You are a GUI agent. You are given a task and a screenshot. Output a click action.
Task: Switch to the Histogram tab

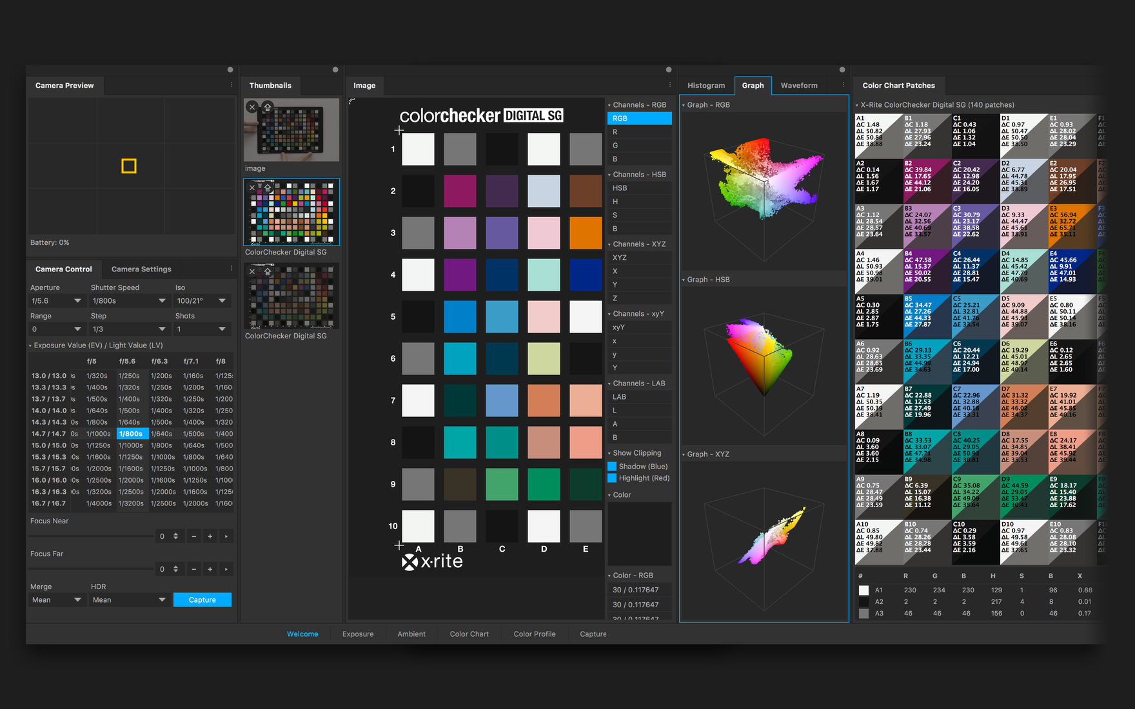(x=706, y=85)
